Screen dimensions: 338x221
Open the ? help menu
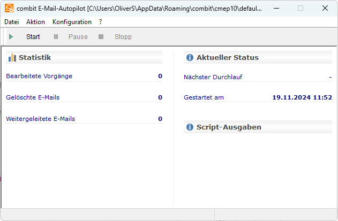[x=101, y=22]
